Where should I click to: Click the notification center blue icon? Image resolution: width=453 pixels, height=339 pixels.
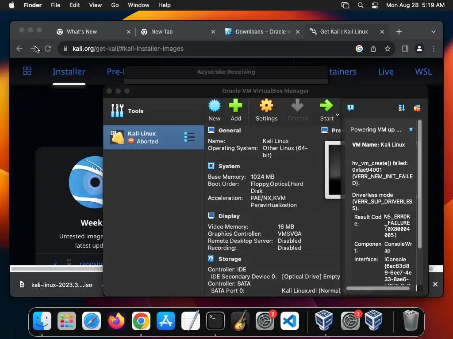point(350,108)
